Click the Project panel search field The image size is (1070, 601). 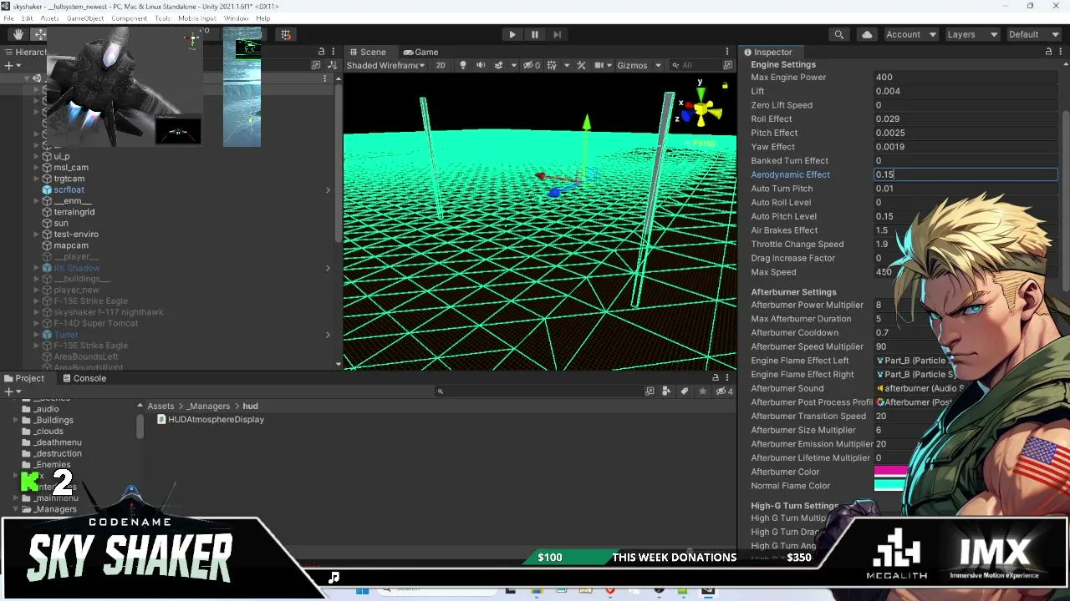(540, 391)
